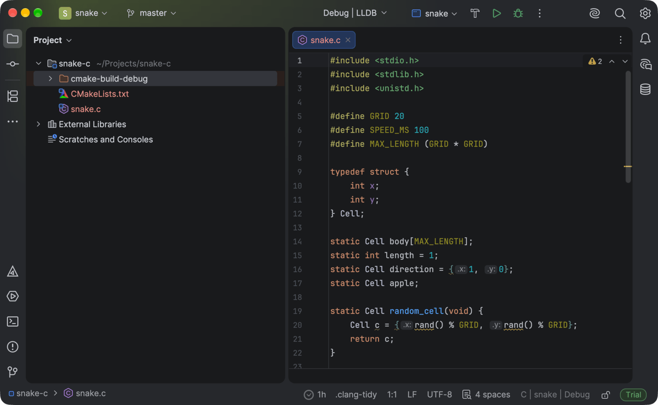Open IDE settings gear
Viewport: 658px width, 405px height.
[x=645, y=13]
